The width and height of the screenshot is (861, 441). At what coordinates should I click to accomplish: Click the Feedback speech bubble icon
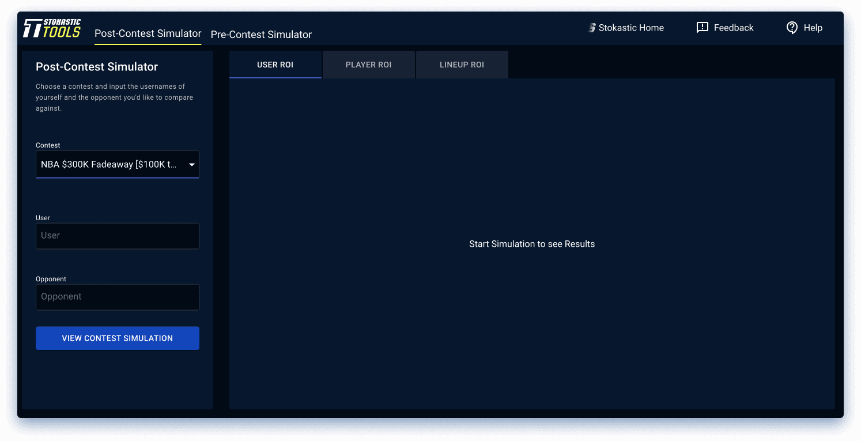tap(702, 28)
